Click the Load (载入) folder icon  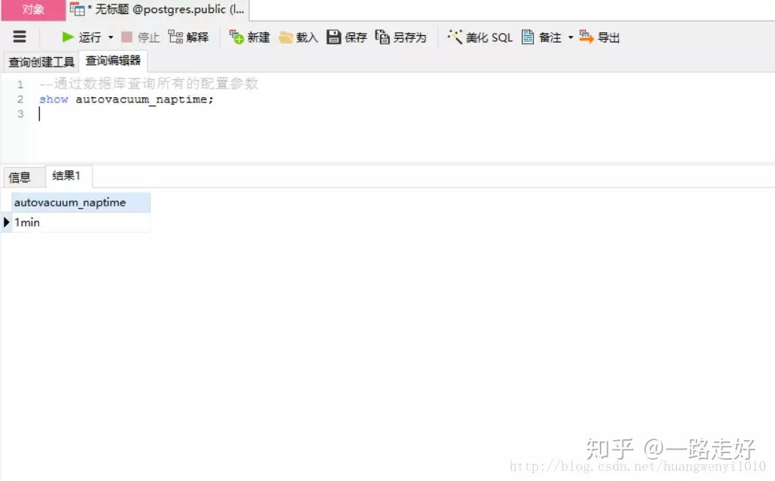click(286, 37)
